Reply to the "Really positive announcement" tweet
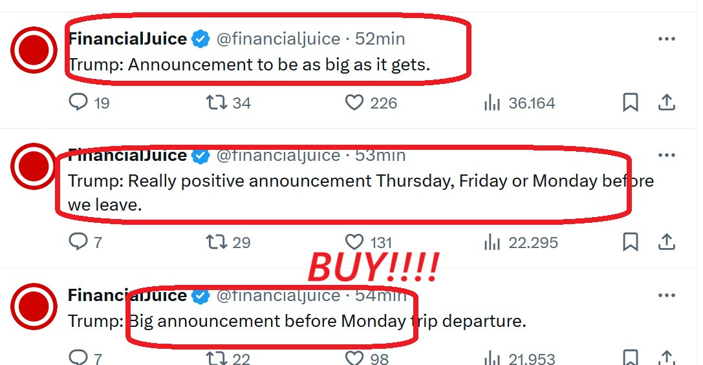This screenshot has height=365, width=703. (x=78, y=242)
